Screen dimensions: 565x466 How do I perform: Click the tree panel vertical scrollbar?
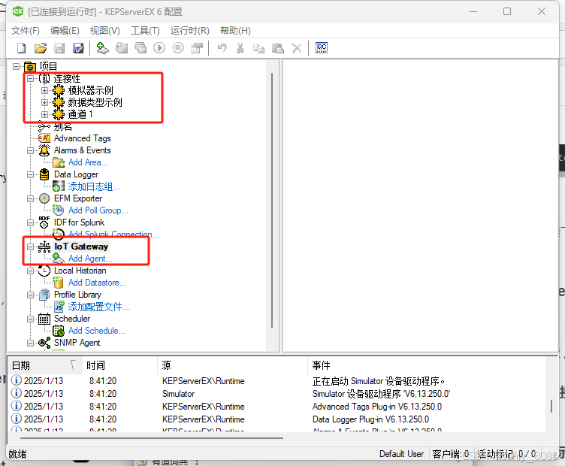pyautogui.click(x=272, y=200)
